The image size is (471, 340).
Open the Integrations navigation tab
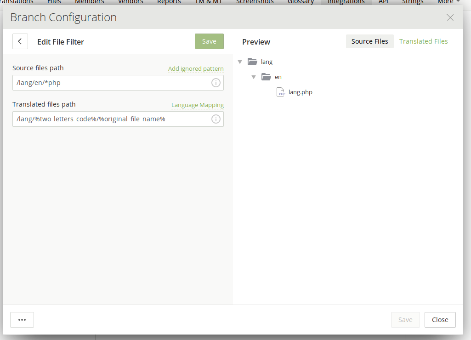(x=346, y=2)
